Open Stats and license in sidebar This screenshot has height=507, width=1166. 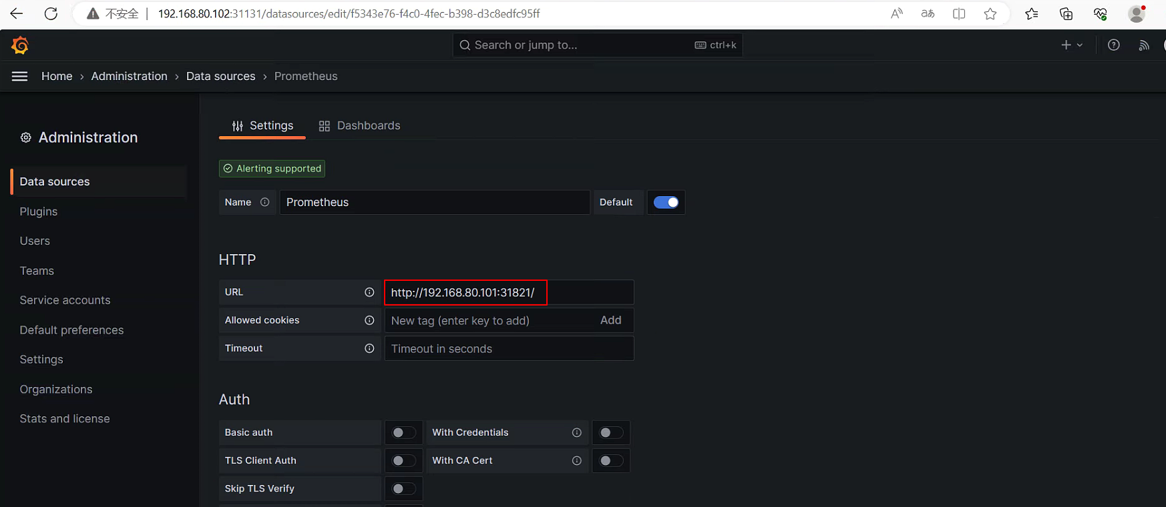[x=65, y=419]
